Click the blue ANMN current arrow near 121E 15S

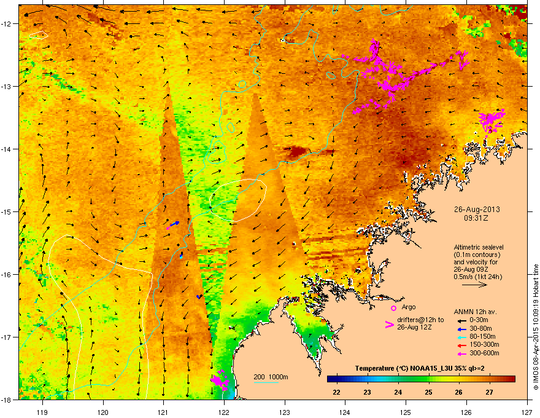(175, 224)
